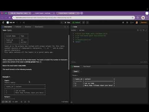Dislike the problem thumbs down icon
This screenshot has width=149, height=112.
(x=10, y=102)
